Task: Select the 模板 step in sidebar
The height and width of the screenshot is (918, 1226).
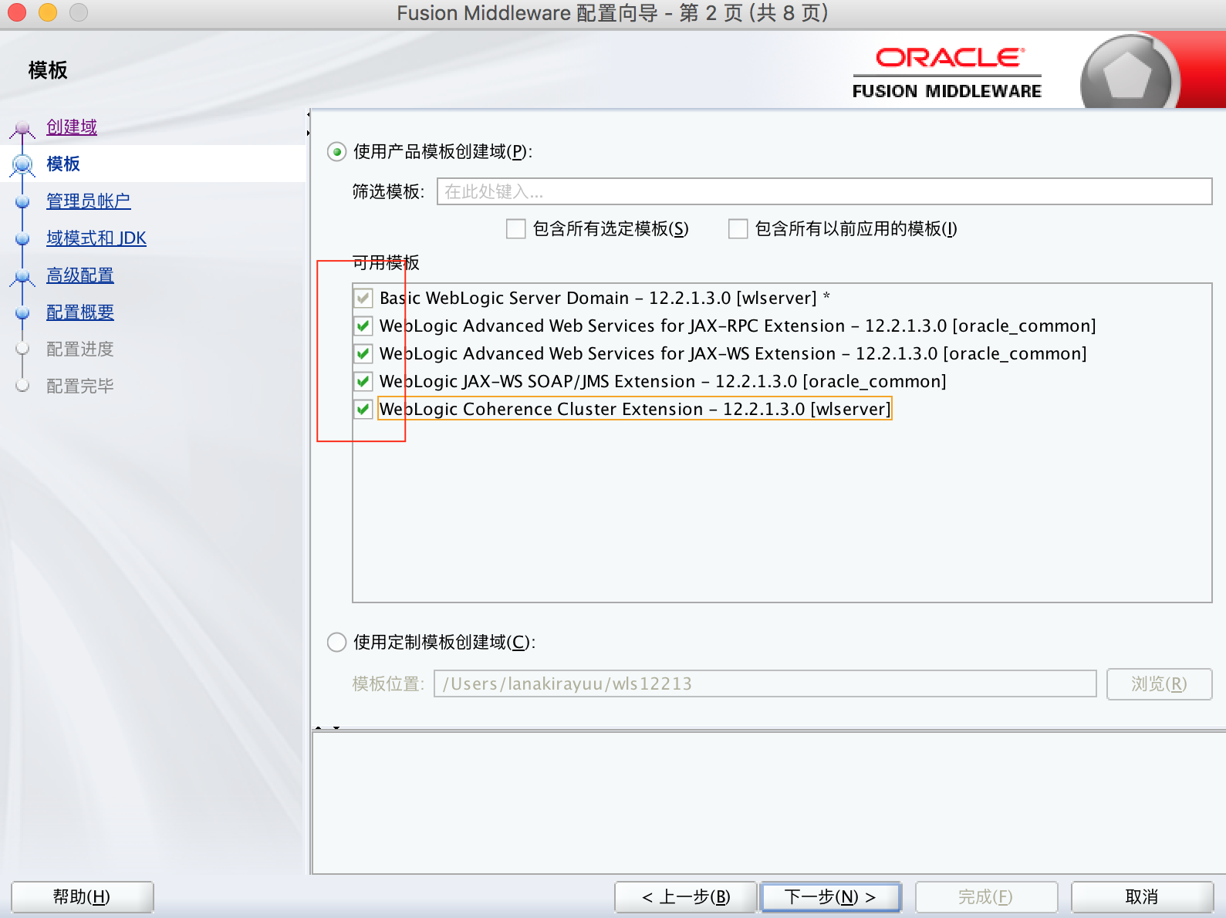Action: pyautogui.click(x=63, y=164)
